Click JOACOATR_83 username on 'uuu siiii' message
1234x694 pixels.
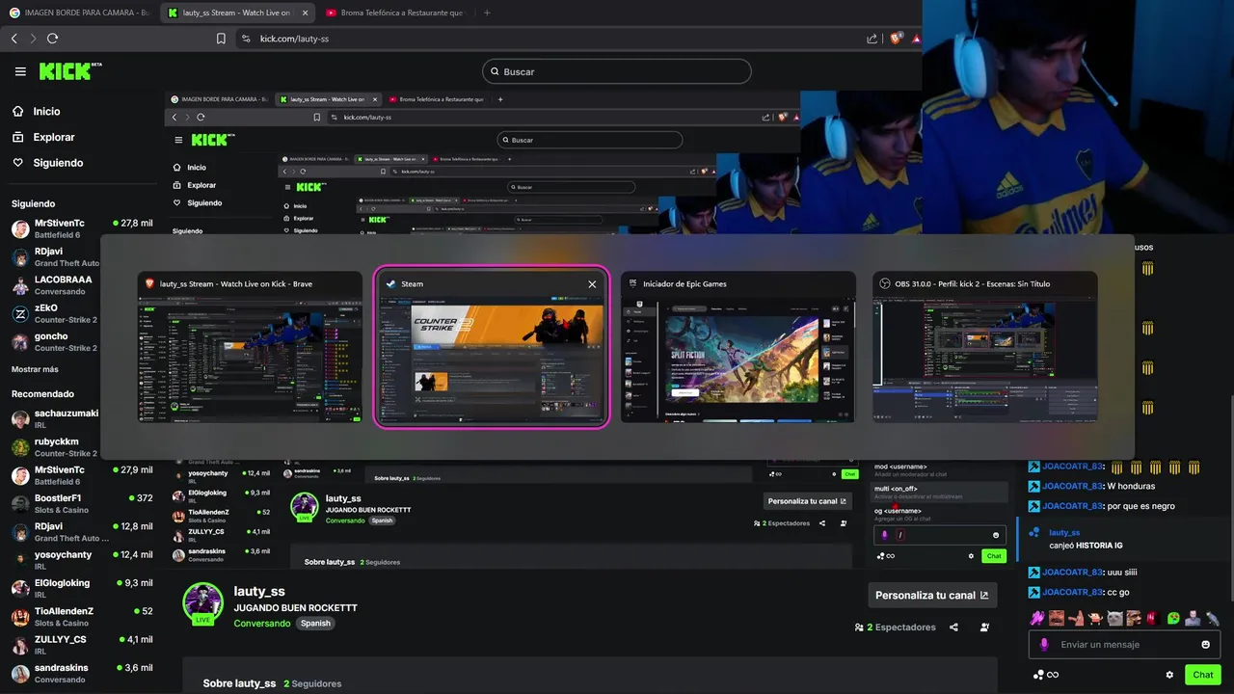tap(1072, 572)
